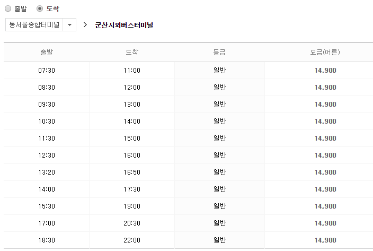Open the 동서울종합터미널 dropdown arrow
The image size is (373, 251).
coord(69,25)
